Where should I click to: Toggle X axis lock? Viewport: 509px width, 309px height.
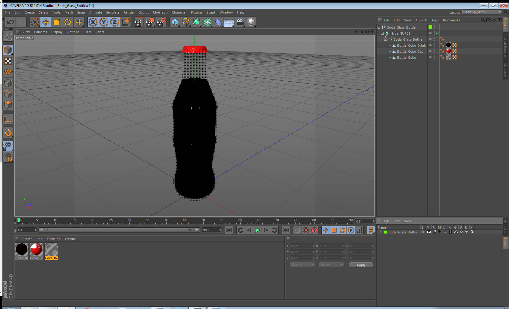click(93, 22)
